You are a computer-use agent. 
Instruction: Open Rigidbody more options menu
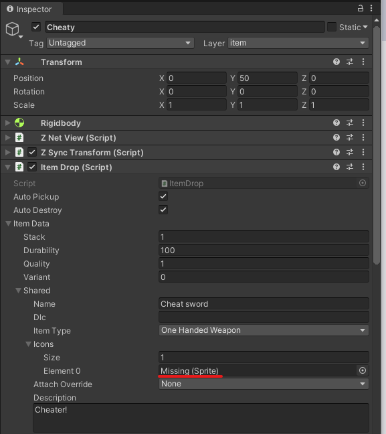coord(363,123)
